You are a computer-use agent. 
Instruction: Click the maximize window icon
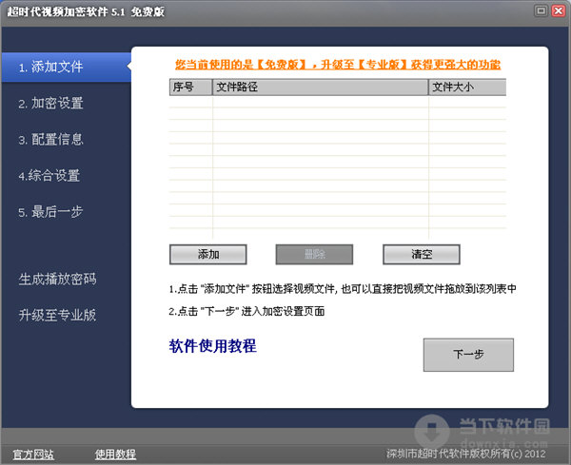click(x=541, y=10)
